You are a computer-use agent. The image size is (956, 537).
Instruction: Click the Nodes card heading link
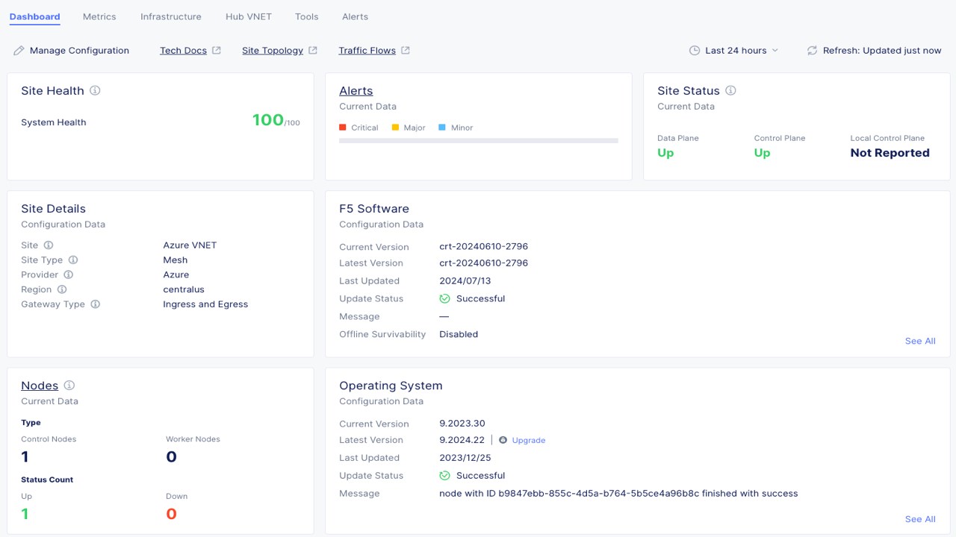coord(40,386)
